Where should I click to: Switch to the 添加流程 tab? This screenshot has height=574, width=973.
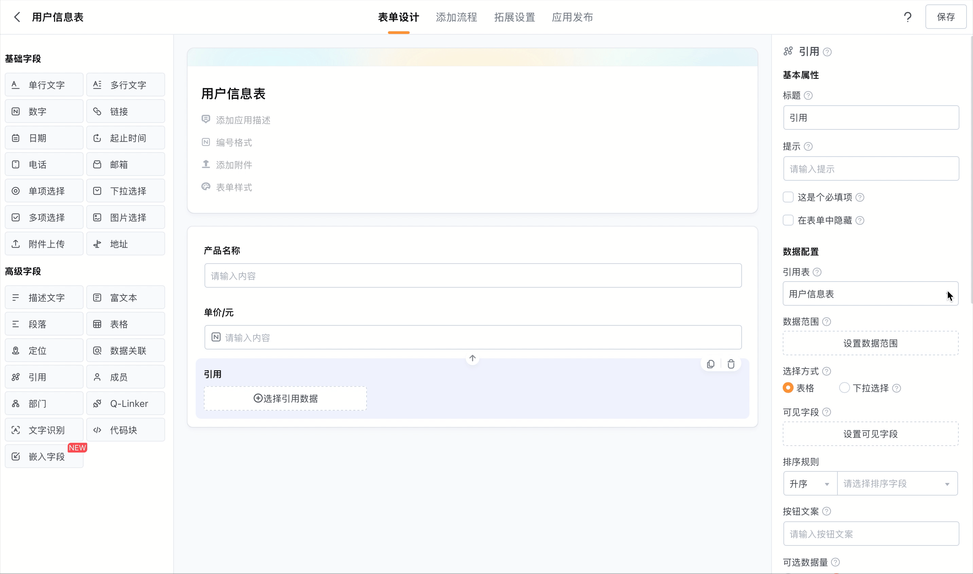(x=457, y=17)
